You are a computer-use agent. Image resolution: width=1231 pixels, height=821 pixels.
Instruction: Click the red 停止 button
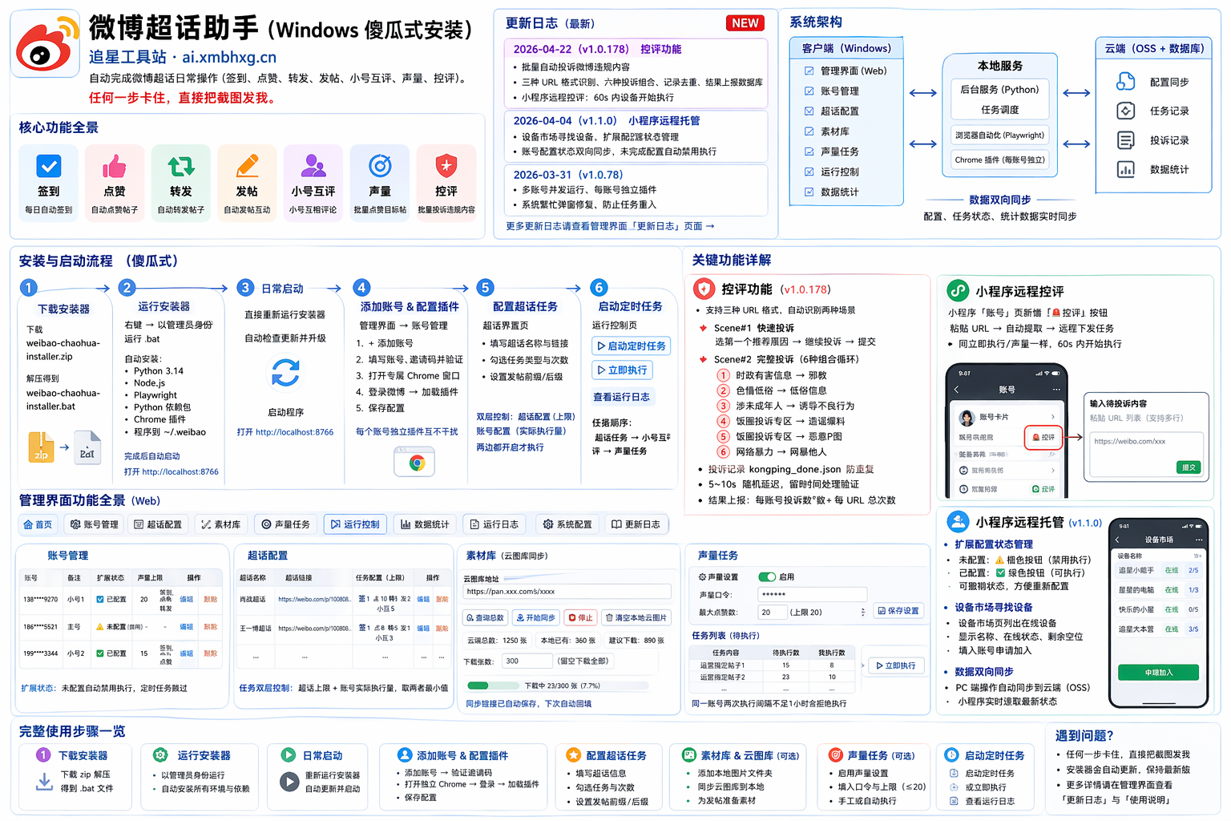(x=581, y=617)
